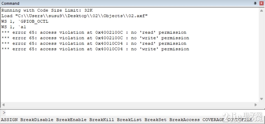
Task: Close the Command window with red X
Action: 261,3
